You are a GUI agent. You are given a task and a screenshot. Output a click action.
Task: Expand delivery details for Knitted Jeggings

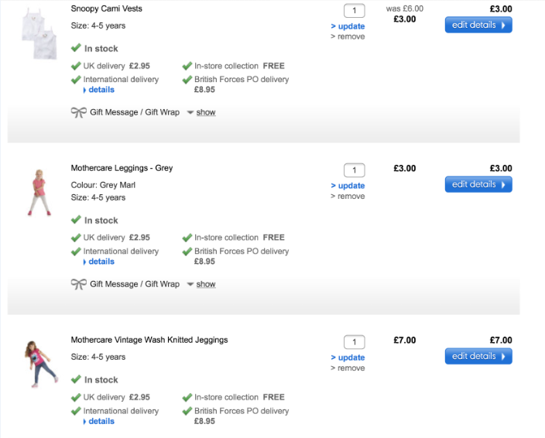click(x=101, y=422)
